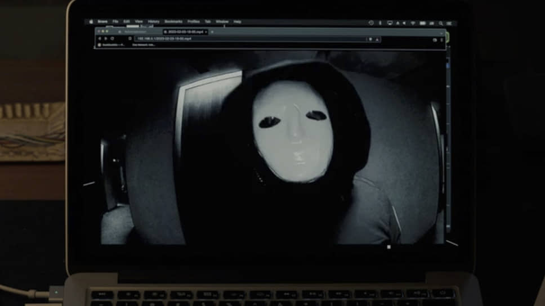Open the Bookmarks menu
The width and height of the screenshot is (545, 306).
click(173, 22)
